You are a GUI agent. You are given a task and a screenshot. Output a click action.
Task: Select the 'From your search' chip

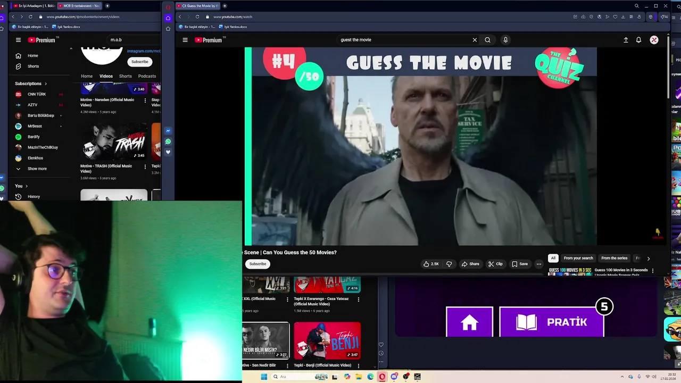pyautogui.click(x=578, y=258)
